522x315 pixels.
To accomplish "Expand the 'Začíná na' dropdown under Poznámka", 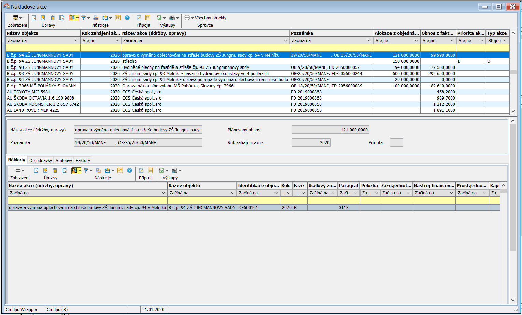I will coord(369,41).
